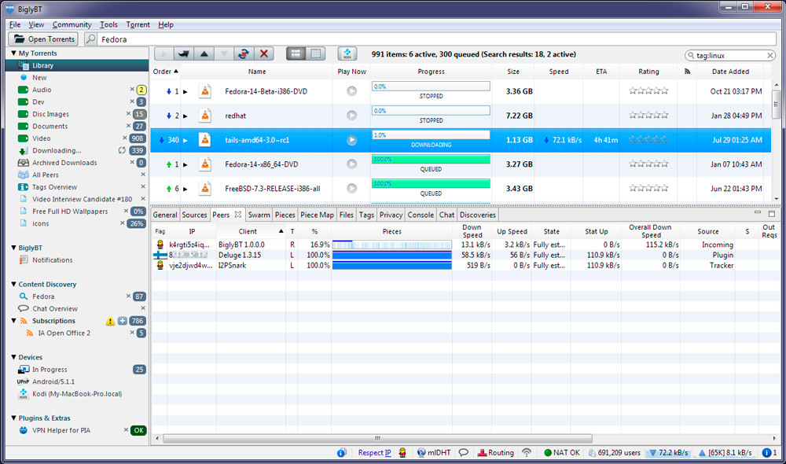Click the Routing status icon
The width and height of the screenshot is (786, 464).
[x=495, y=453]
